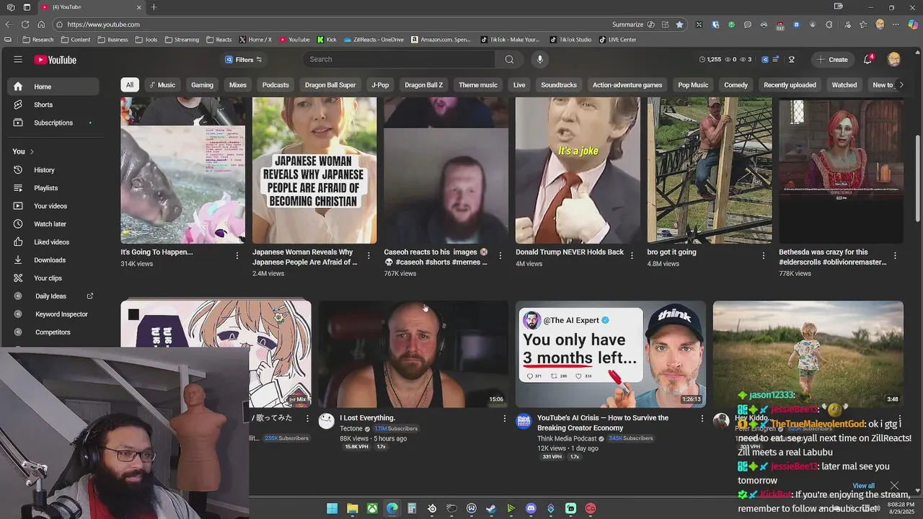Viewport: 923px width, 519px height.
Task: Select the Dragon Ball Super chip
Action: point(330,85)
